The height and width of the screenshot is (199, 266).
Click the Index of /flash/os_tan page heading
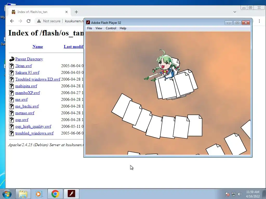pyautogui.click(x=46, y=33)
